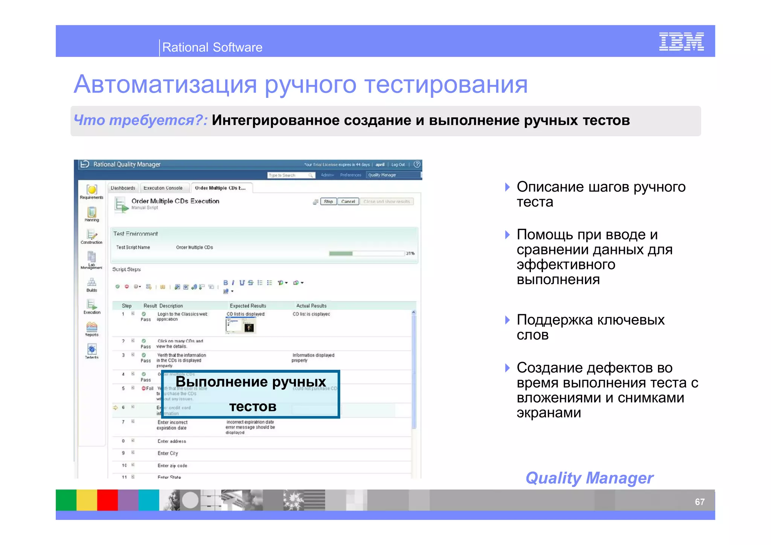Click the search magnifier icon
Screen dimensions: 771x545
311,175
